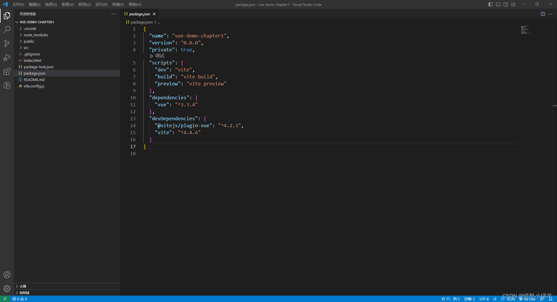Open the Manage gear icon

click(7, 289)
